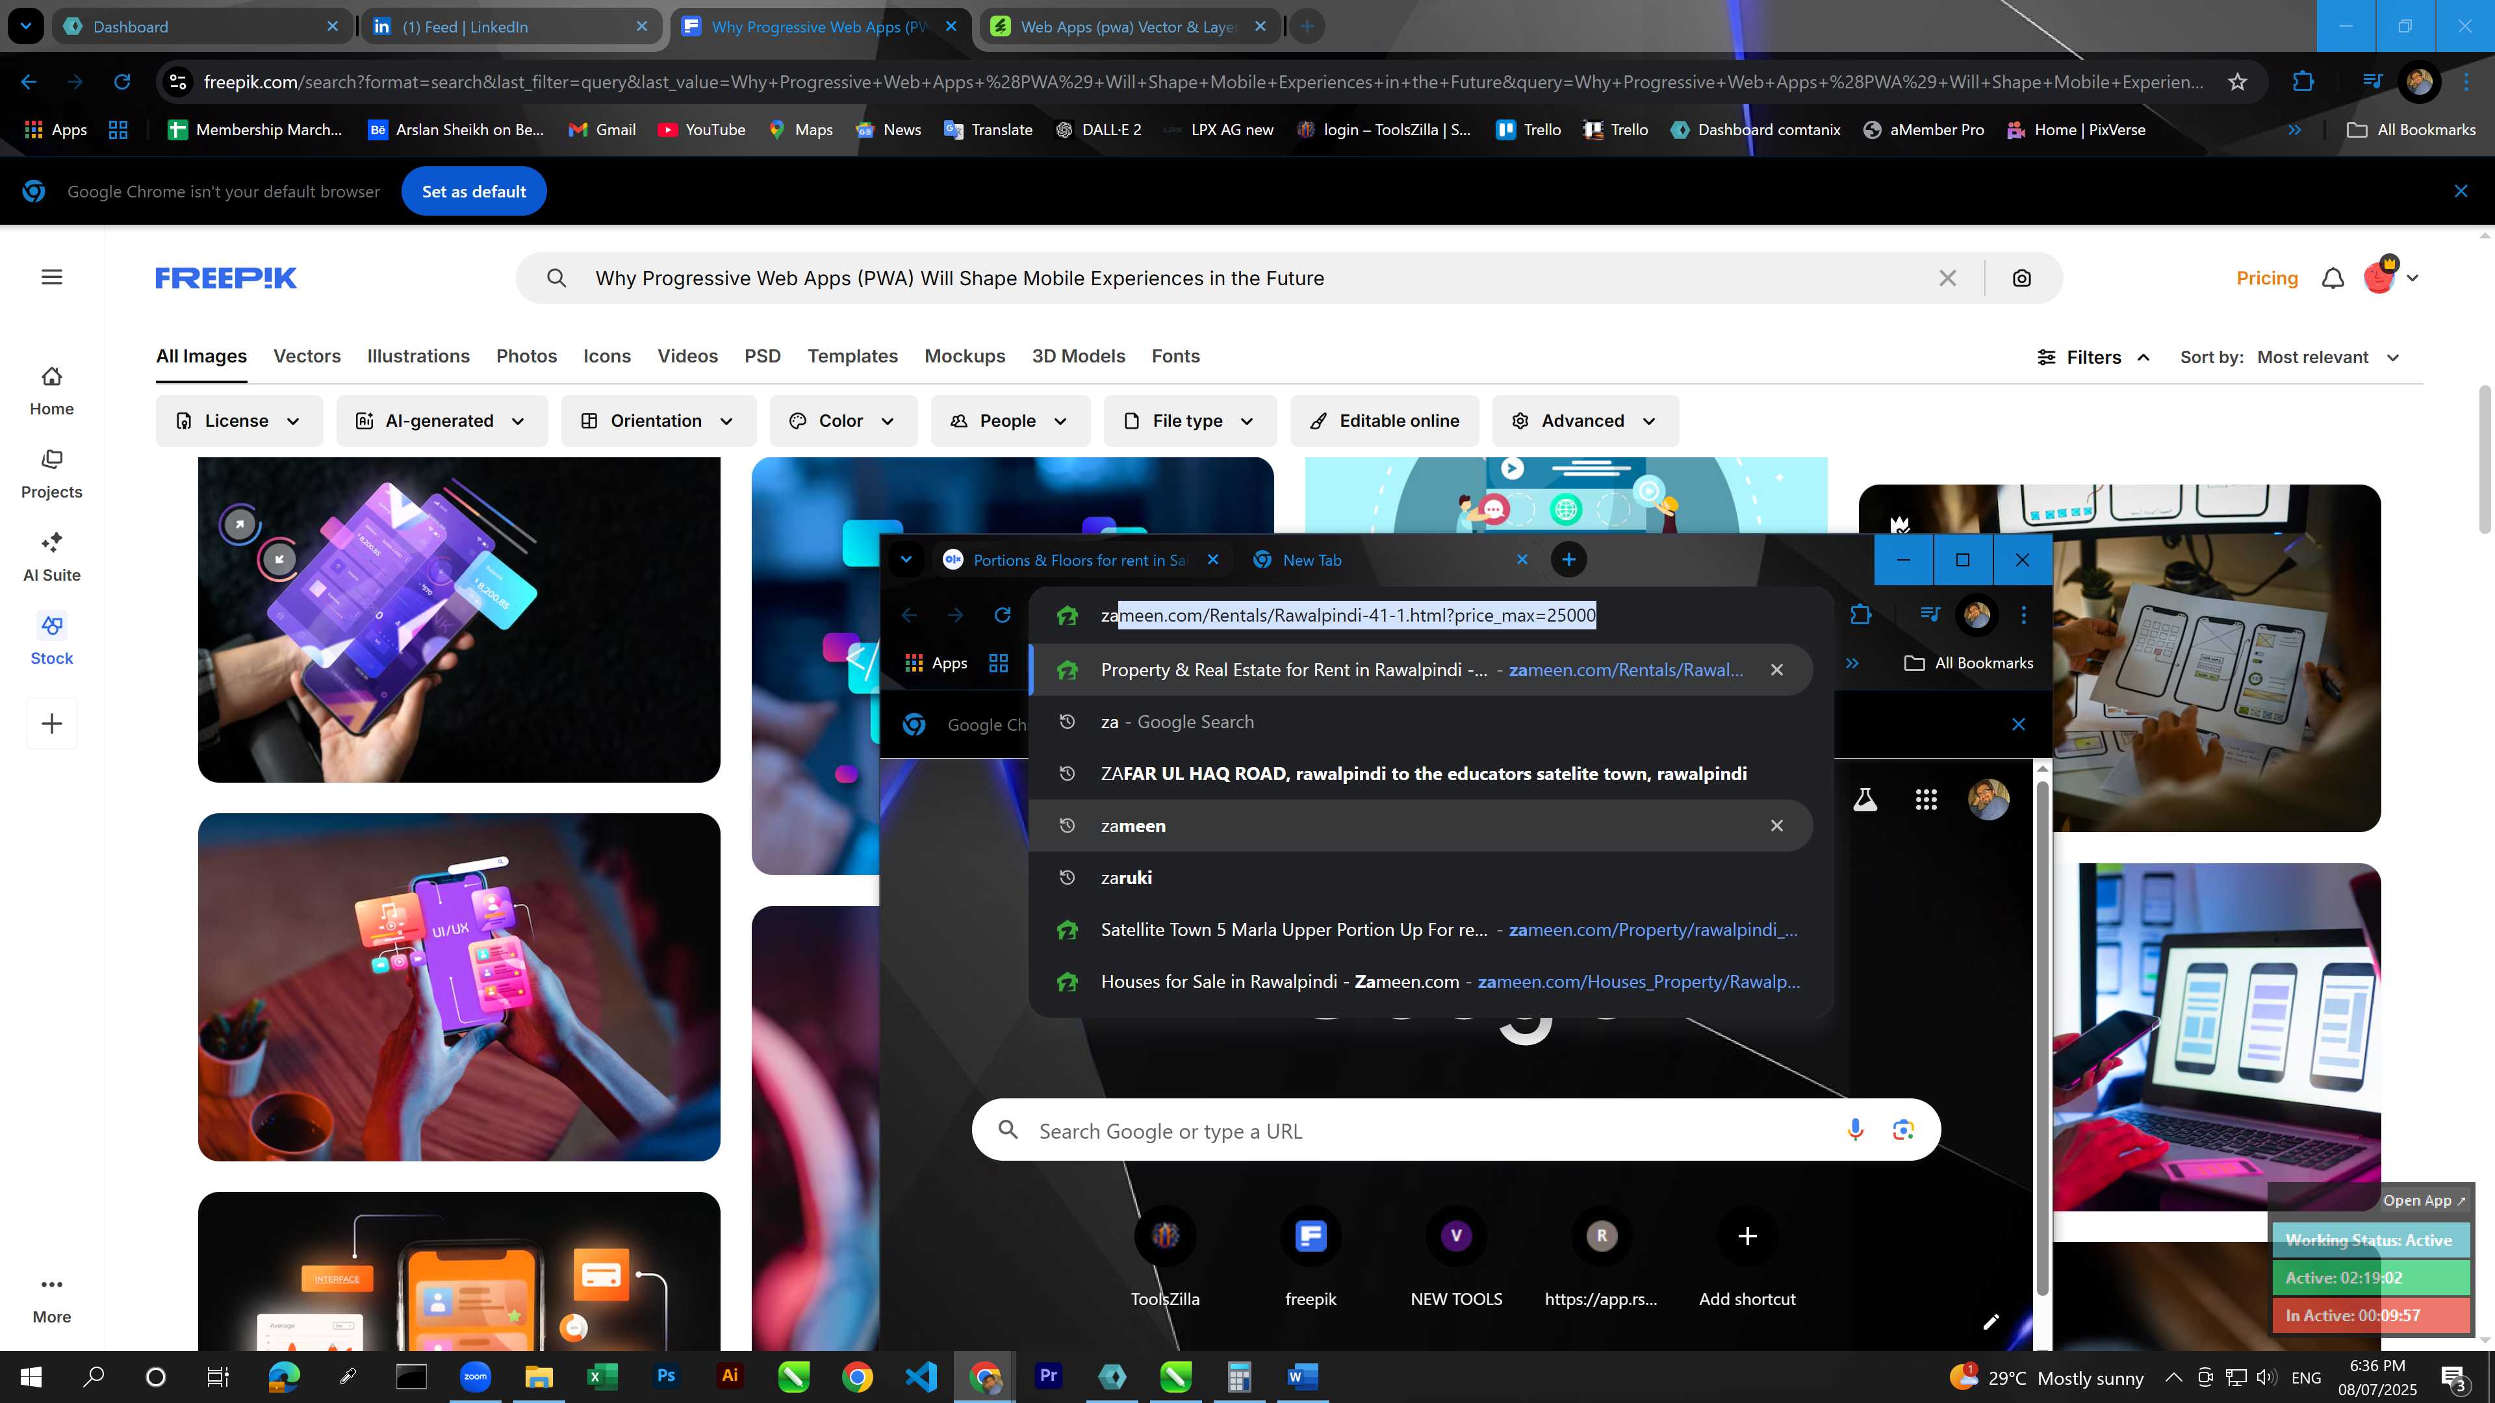
Task: Click the Freepik logo
Action: [x=225, y=278]
